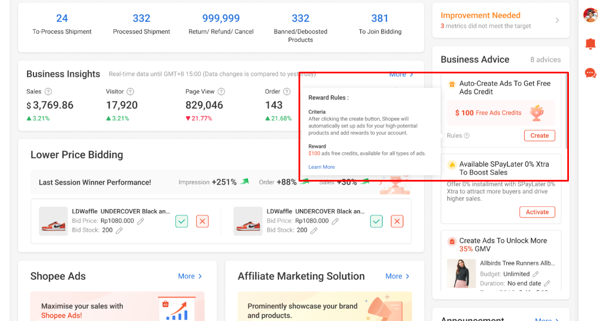604x321 pixels.
Task: Click Allbirds Tree Runners product name
Action: pyautogui.click(x=517, y=263)
